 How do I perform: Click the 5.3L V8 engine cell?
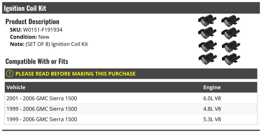[x=212, y=119]
